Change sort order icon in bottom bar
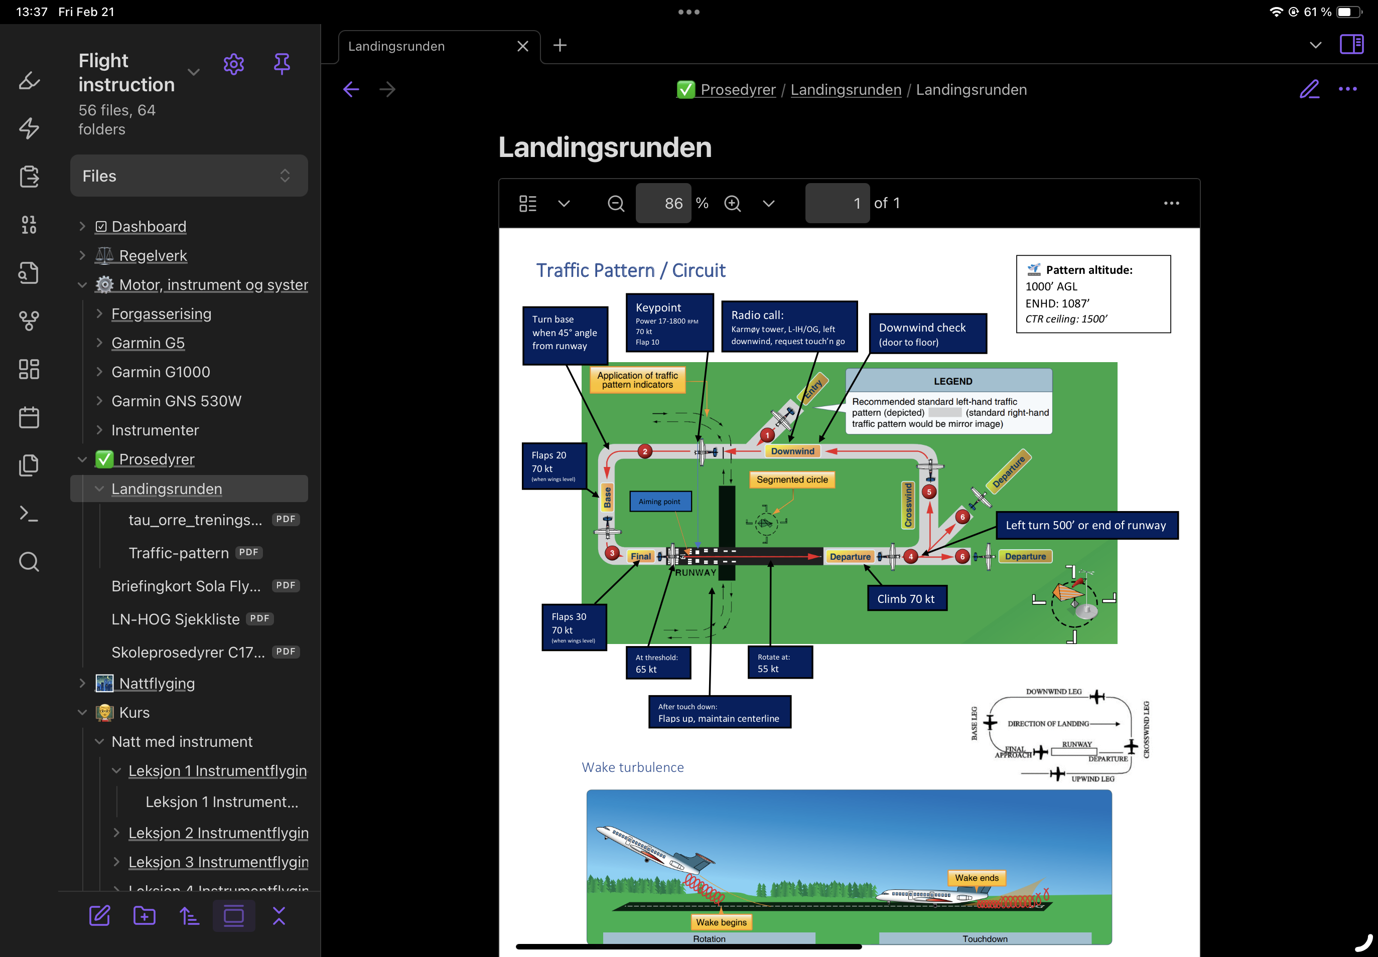Viewport: 1378px width, 957px height. pyautogui.click(x=189, y=916)
